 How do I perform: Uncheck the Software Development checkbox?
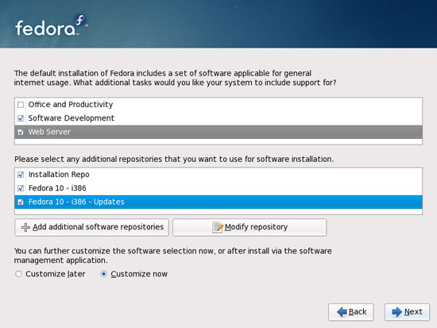(x=21, y=118)
